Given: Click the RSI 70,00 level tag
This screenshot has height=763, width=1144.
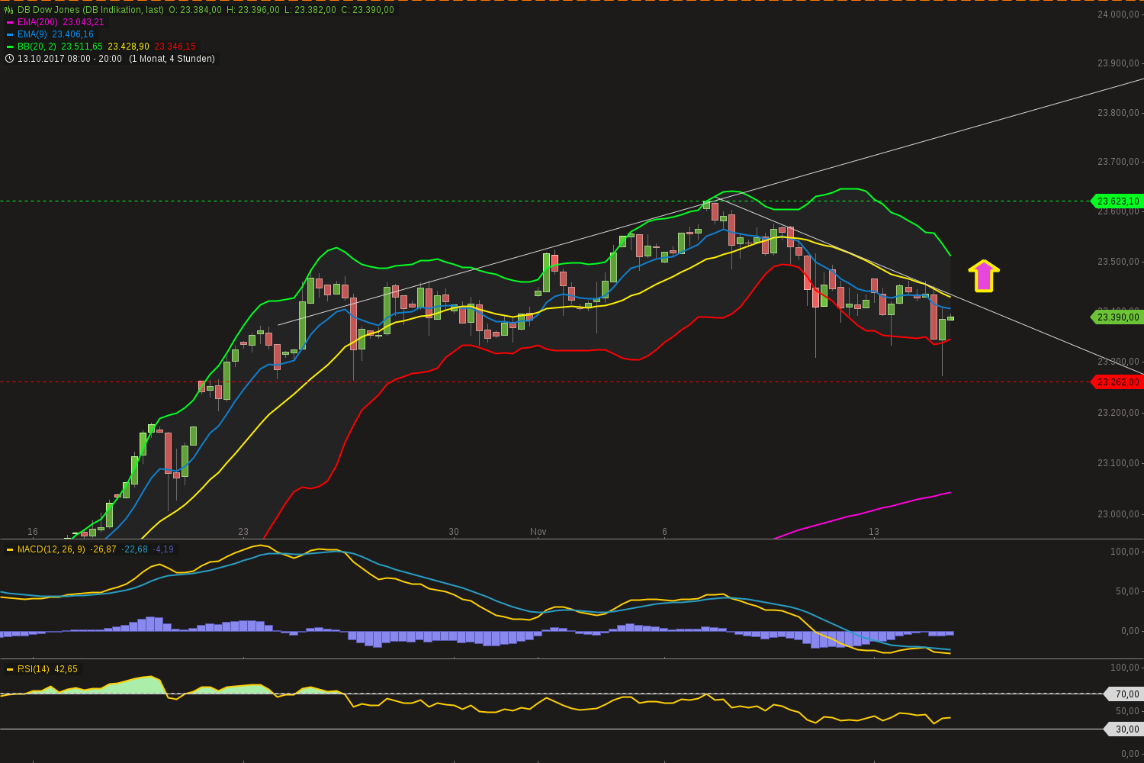Looking at the screenshot, I should pyautogui.click(x=1123, y=694).
